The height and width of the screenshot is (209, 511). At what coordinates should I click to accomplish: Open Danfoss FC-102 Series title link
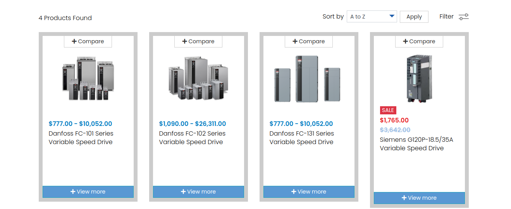coord(192,138)
